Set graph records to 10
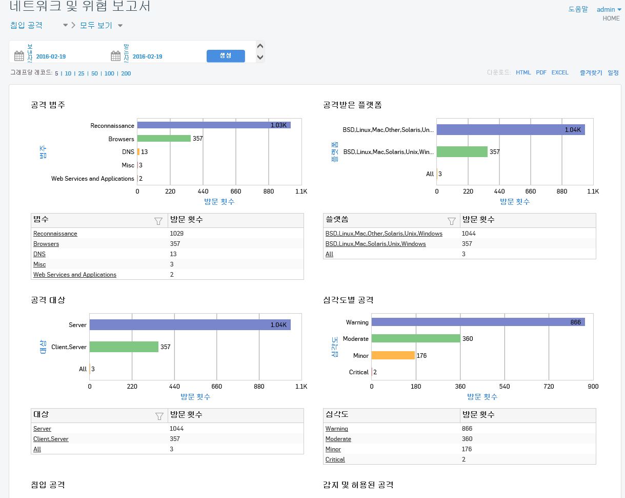This screenshot has width=625, height=498. point(68,73)
